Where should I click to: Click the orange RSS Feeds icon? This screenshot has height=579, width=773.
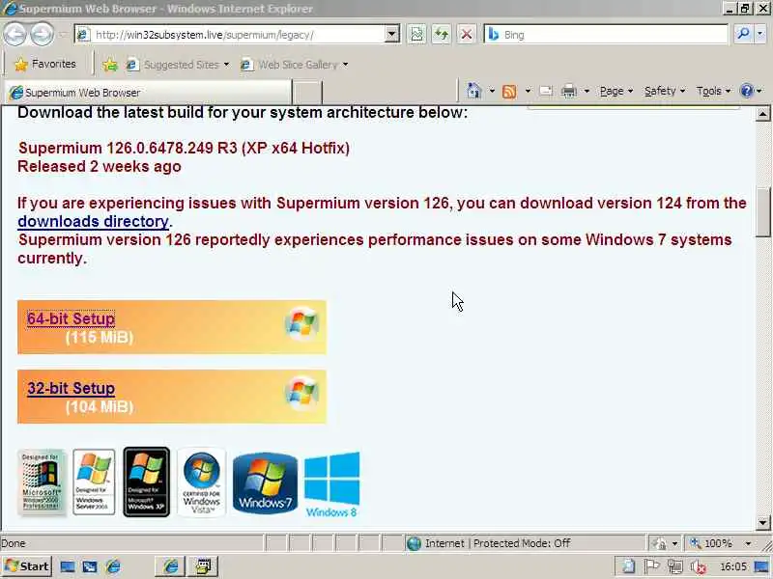point(509,91)
